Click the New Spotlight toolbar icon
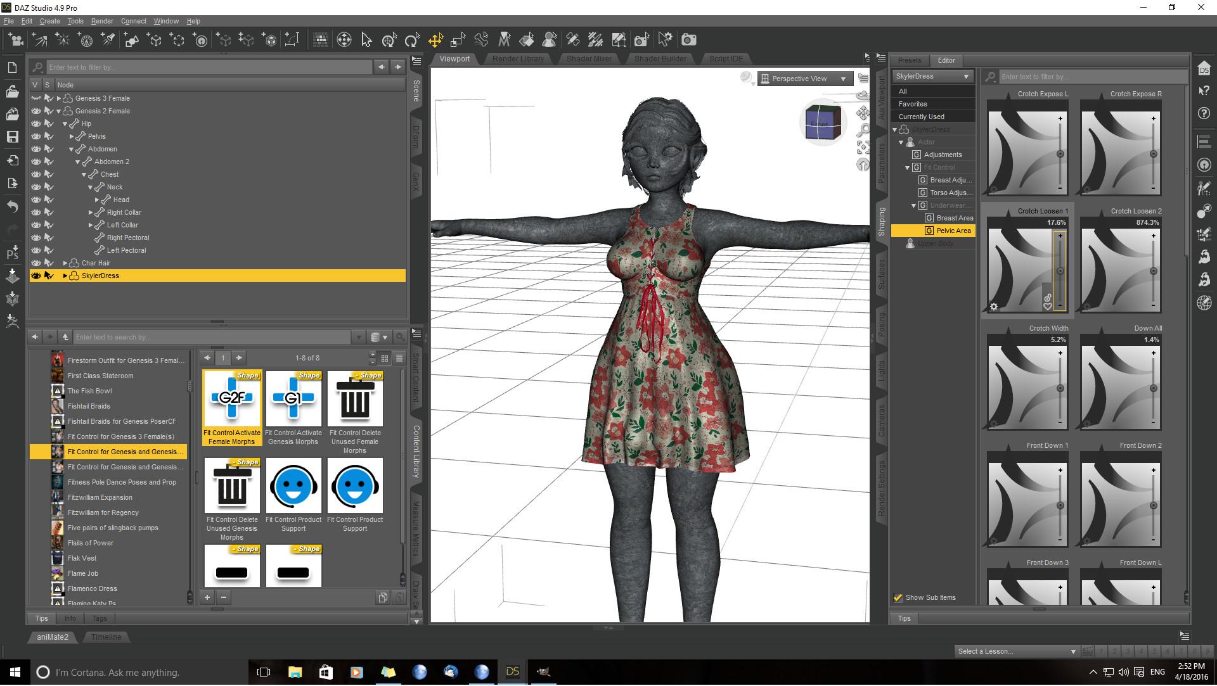 (x=108, y=40)
